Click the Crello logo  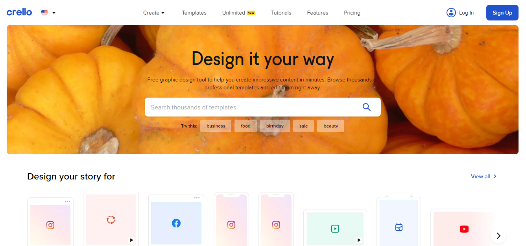pyautogui.click(x=19, y=12)
